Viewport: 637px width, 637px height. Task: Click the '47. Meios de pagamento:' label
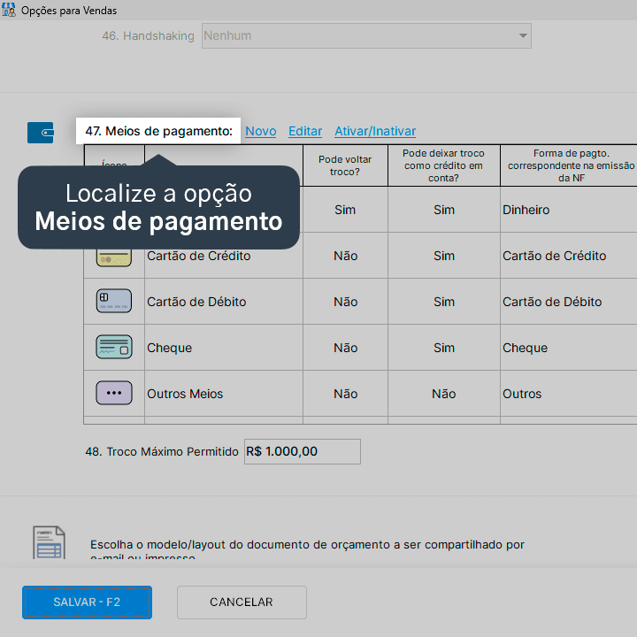[x=159, y=131]
